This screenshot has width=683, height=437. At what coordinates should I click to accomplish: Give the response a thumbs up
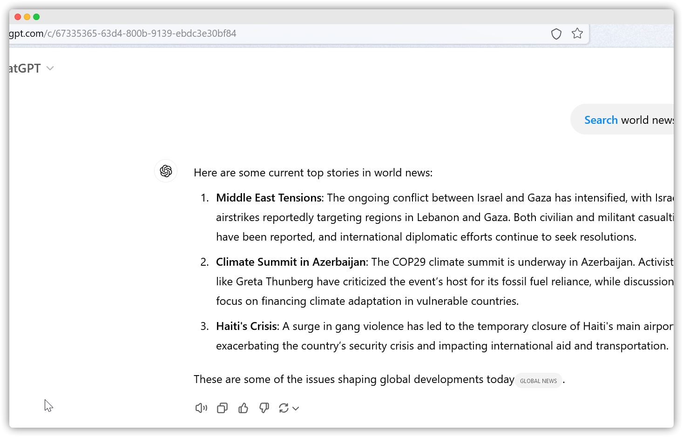pos(243,408)
